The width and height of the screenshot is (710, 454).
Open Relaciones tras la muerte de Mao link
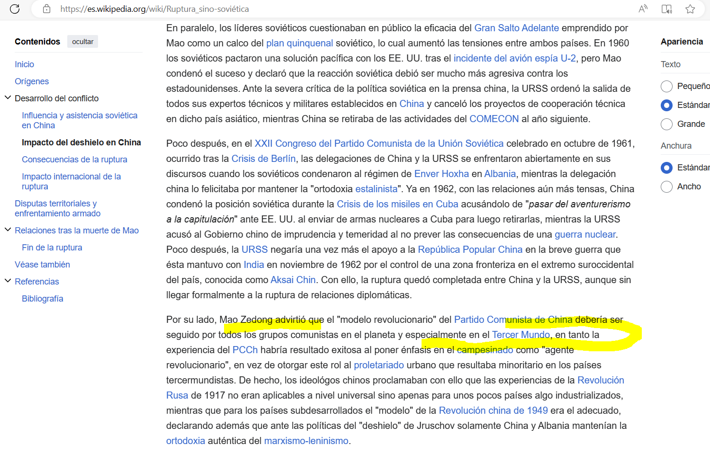click(77, 231)
